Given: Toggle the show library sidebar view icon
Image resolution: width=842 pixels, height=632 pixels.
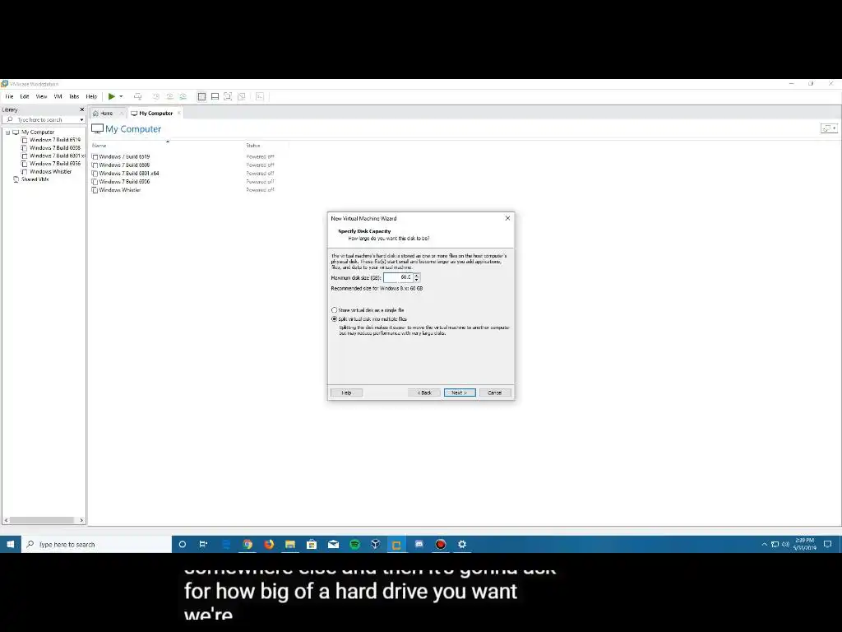Looking at the screenshot, I should point(202,97).
